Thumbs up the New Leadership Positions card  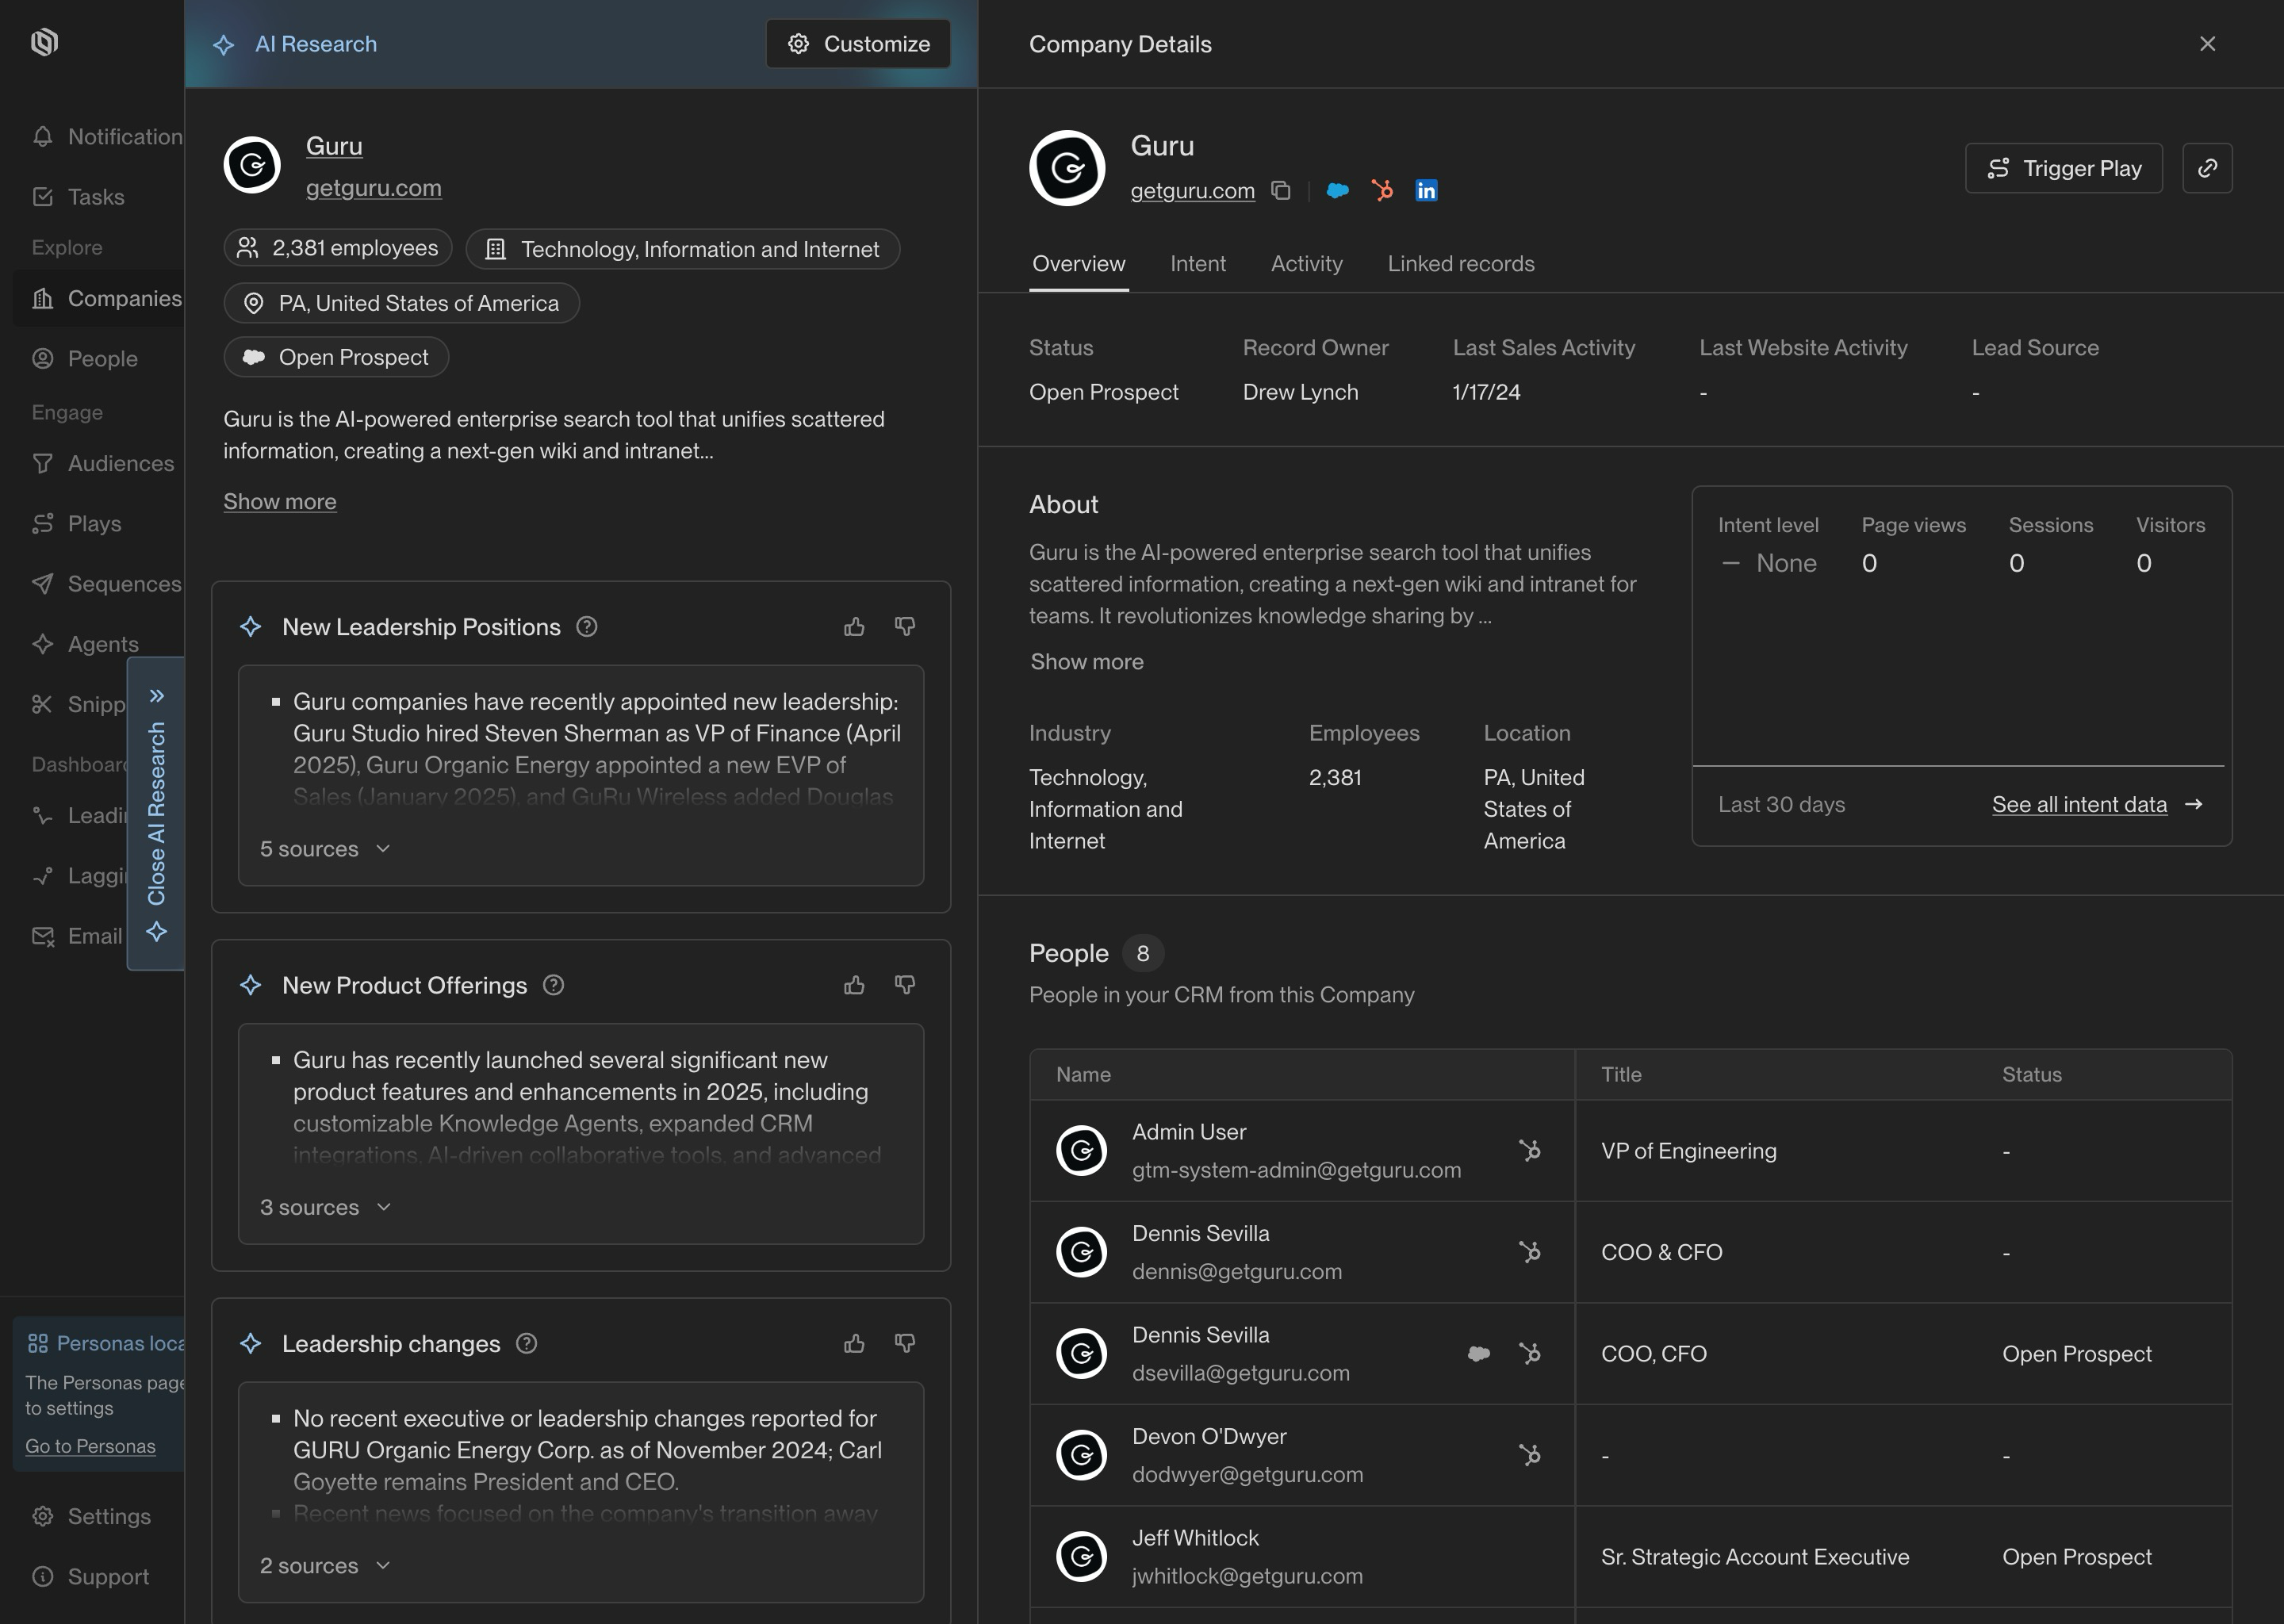(x=854, y=627)
